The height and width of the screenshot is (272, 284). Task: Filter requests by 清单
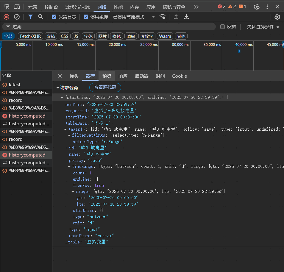pos(131,36)
